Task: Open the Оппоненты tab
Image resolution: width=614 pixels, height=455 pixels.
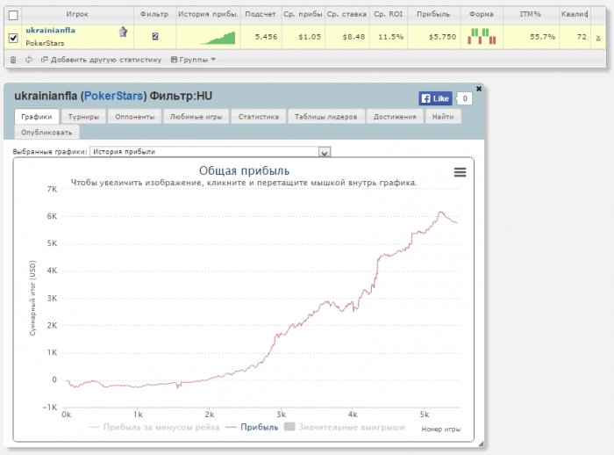Action: 135,117
